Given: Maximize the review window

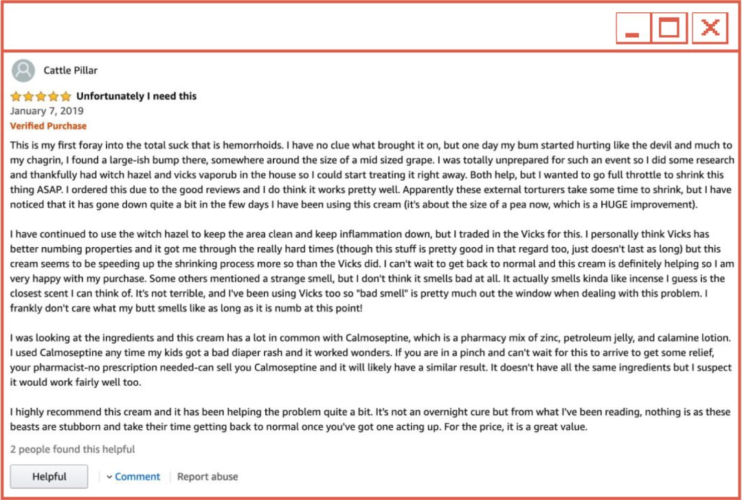Looking at the screenshot, I should pos(669,29).
